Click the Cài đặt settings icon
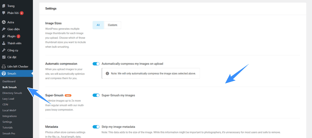 4,57
